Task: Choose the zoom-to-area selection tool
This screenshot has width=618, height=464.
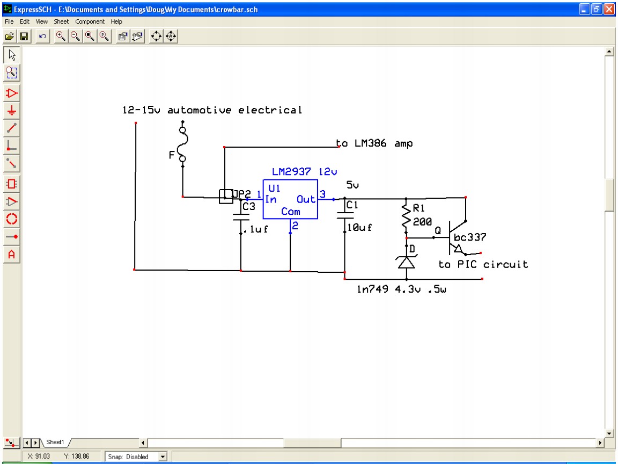Action: point(12,73)
